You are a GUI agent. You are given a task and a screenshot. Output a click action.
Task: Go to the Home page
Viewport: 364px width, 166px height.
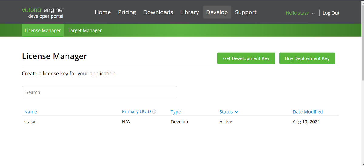pyautogui.click(x=103, y=12)
